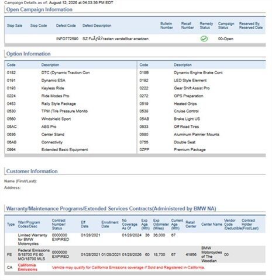
Task: Select defect code INFO772590
Action: point(67,38)
